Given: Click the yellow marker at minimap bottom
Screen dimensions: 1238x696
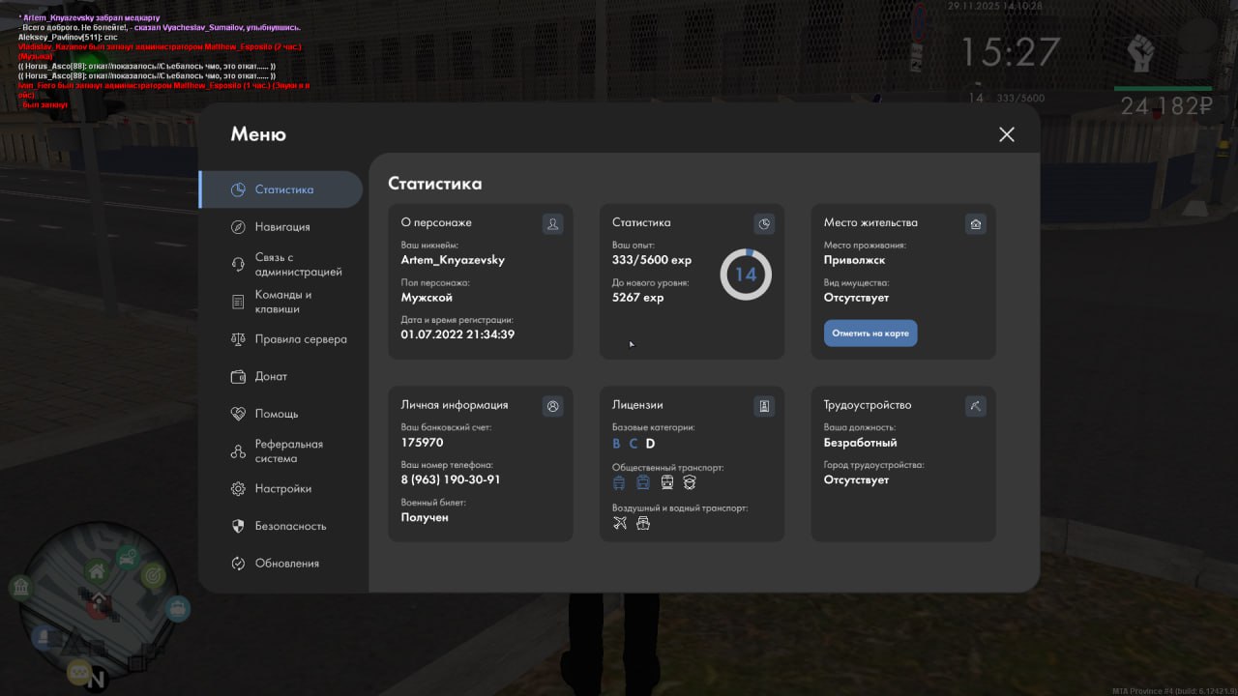Looking at the screenshot, I should point(78,673).
